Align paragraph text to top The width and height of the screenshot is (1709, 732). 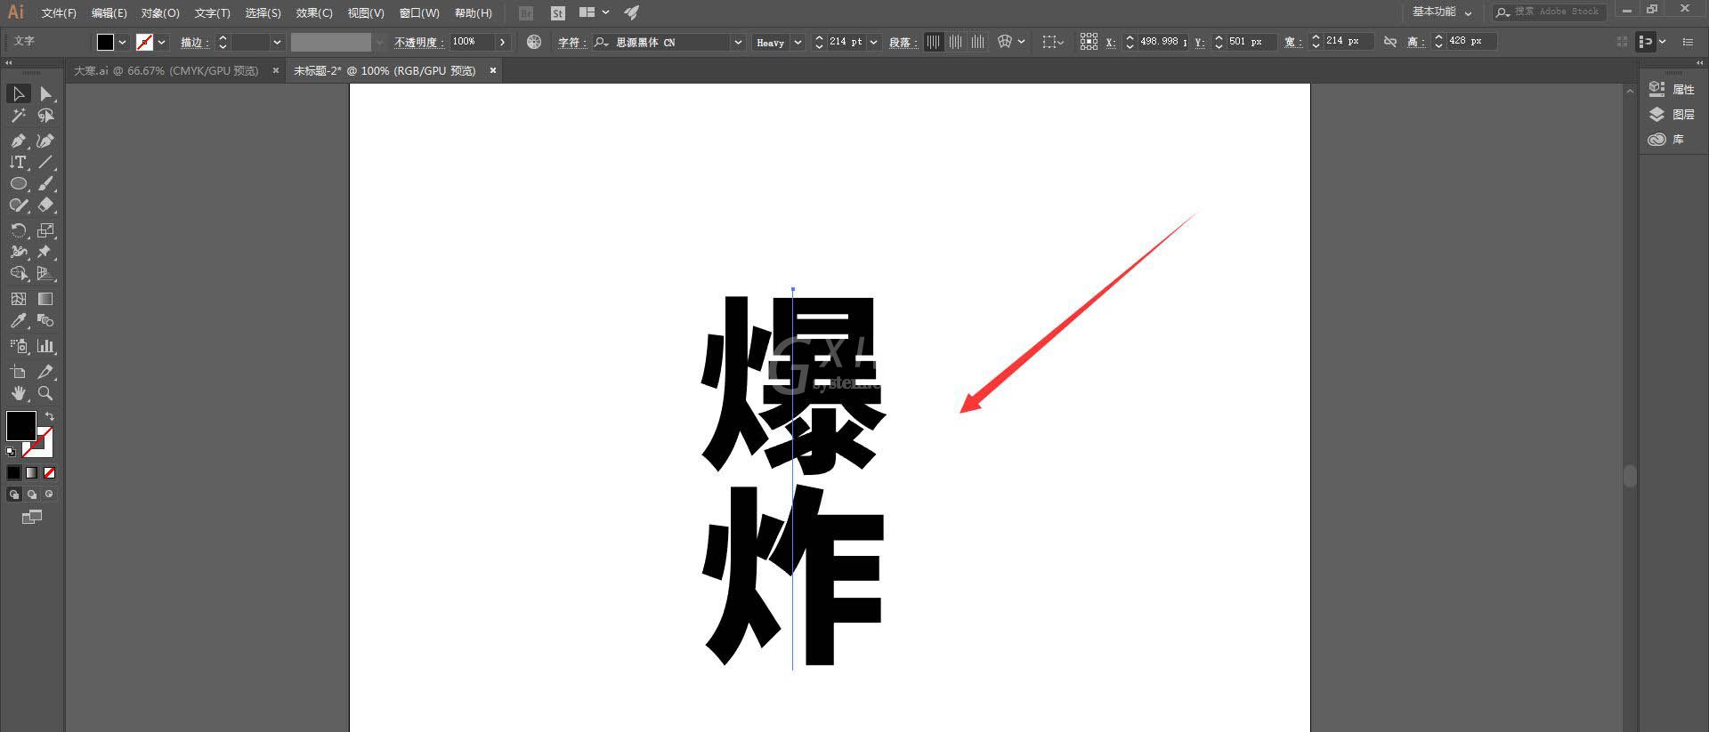pos(933,42)
